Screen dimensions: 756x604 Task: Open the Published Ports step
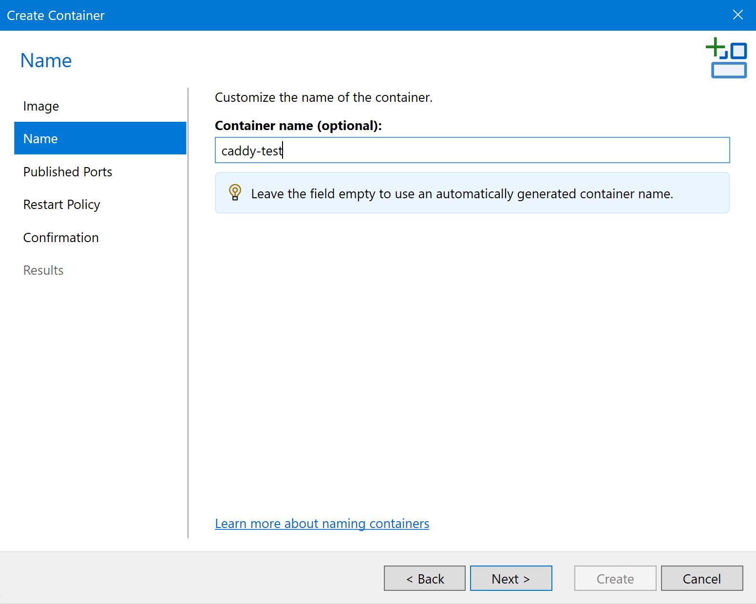point(68,172)
